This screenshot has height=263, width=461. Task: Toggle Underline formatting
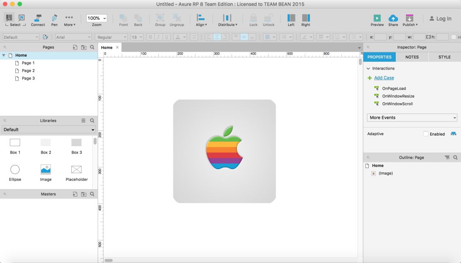(x=166, y=37)
